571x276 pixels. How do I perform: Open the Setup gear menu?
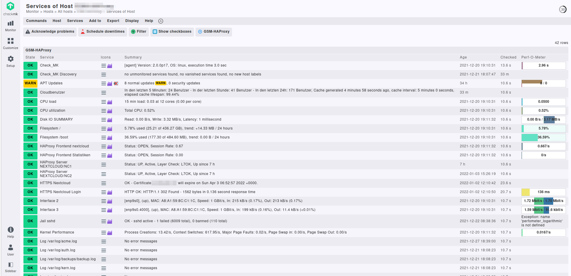pyautogui.click(x=10, y=61)
